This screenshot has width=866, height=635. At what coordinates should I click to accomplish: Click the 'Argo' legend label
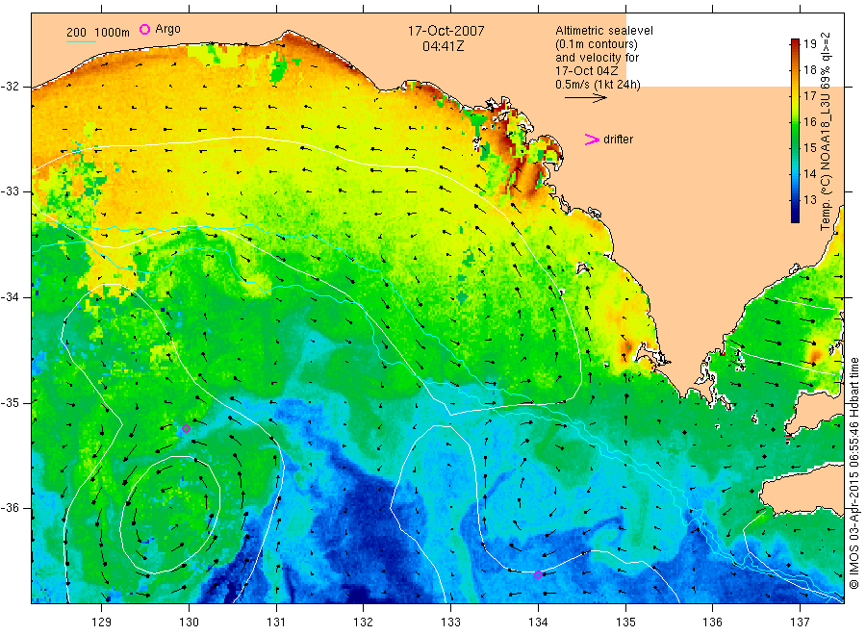167,29
